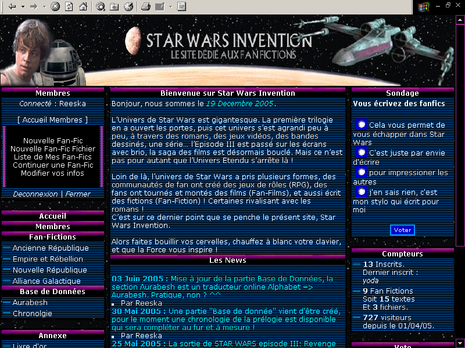
Task: Click the Print icon
Action: click(x=146, y=6)
